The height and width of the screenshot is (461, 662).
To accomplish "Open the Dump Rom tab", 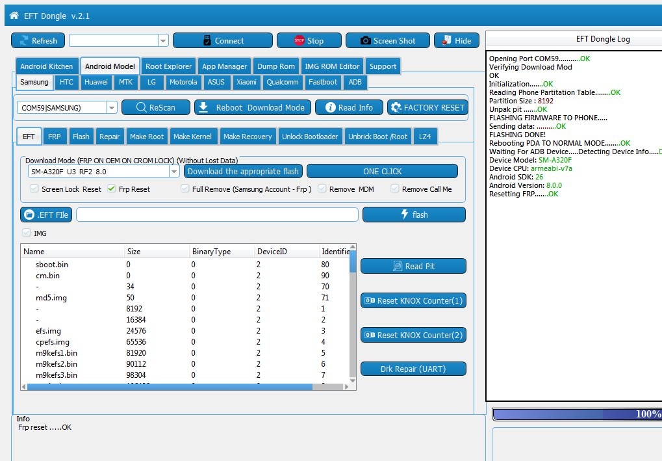I will pos(276,66).
